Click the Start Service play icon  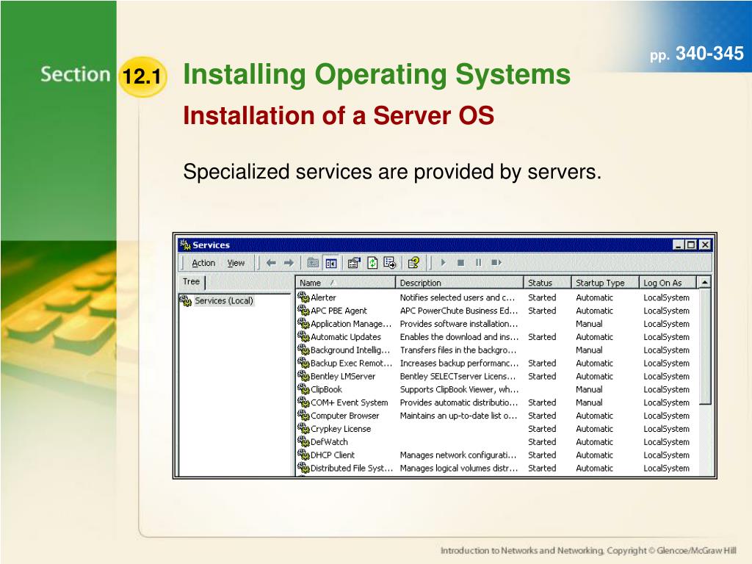tap(443, 263)
